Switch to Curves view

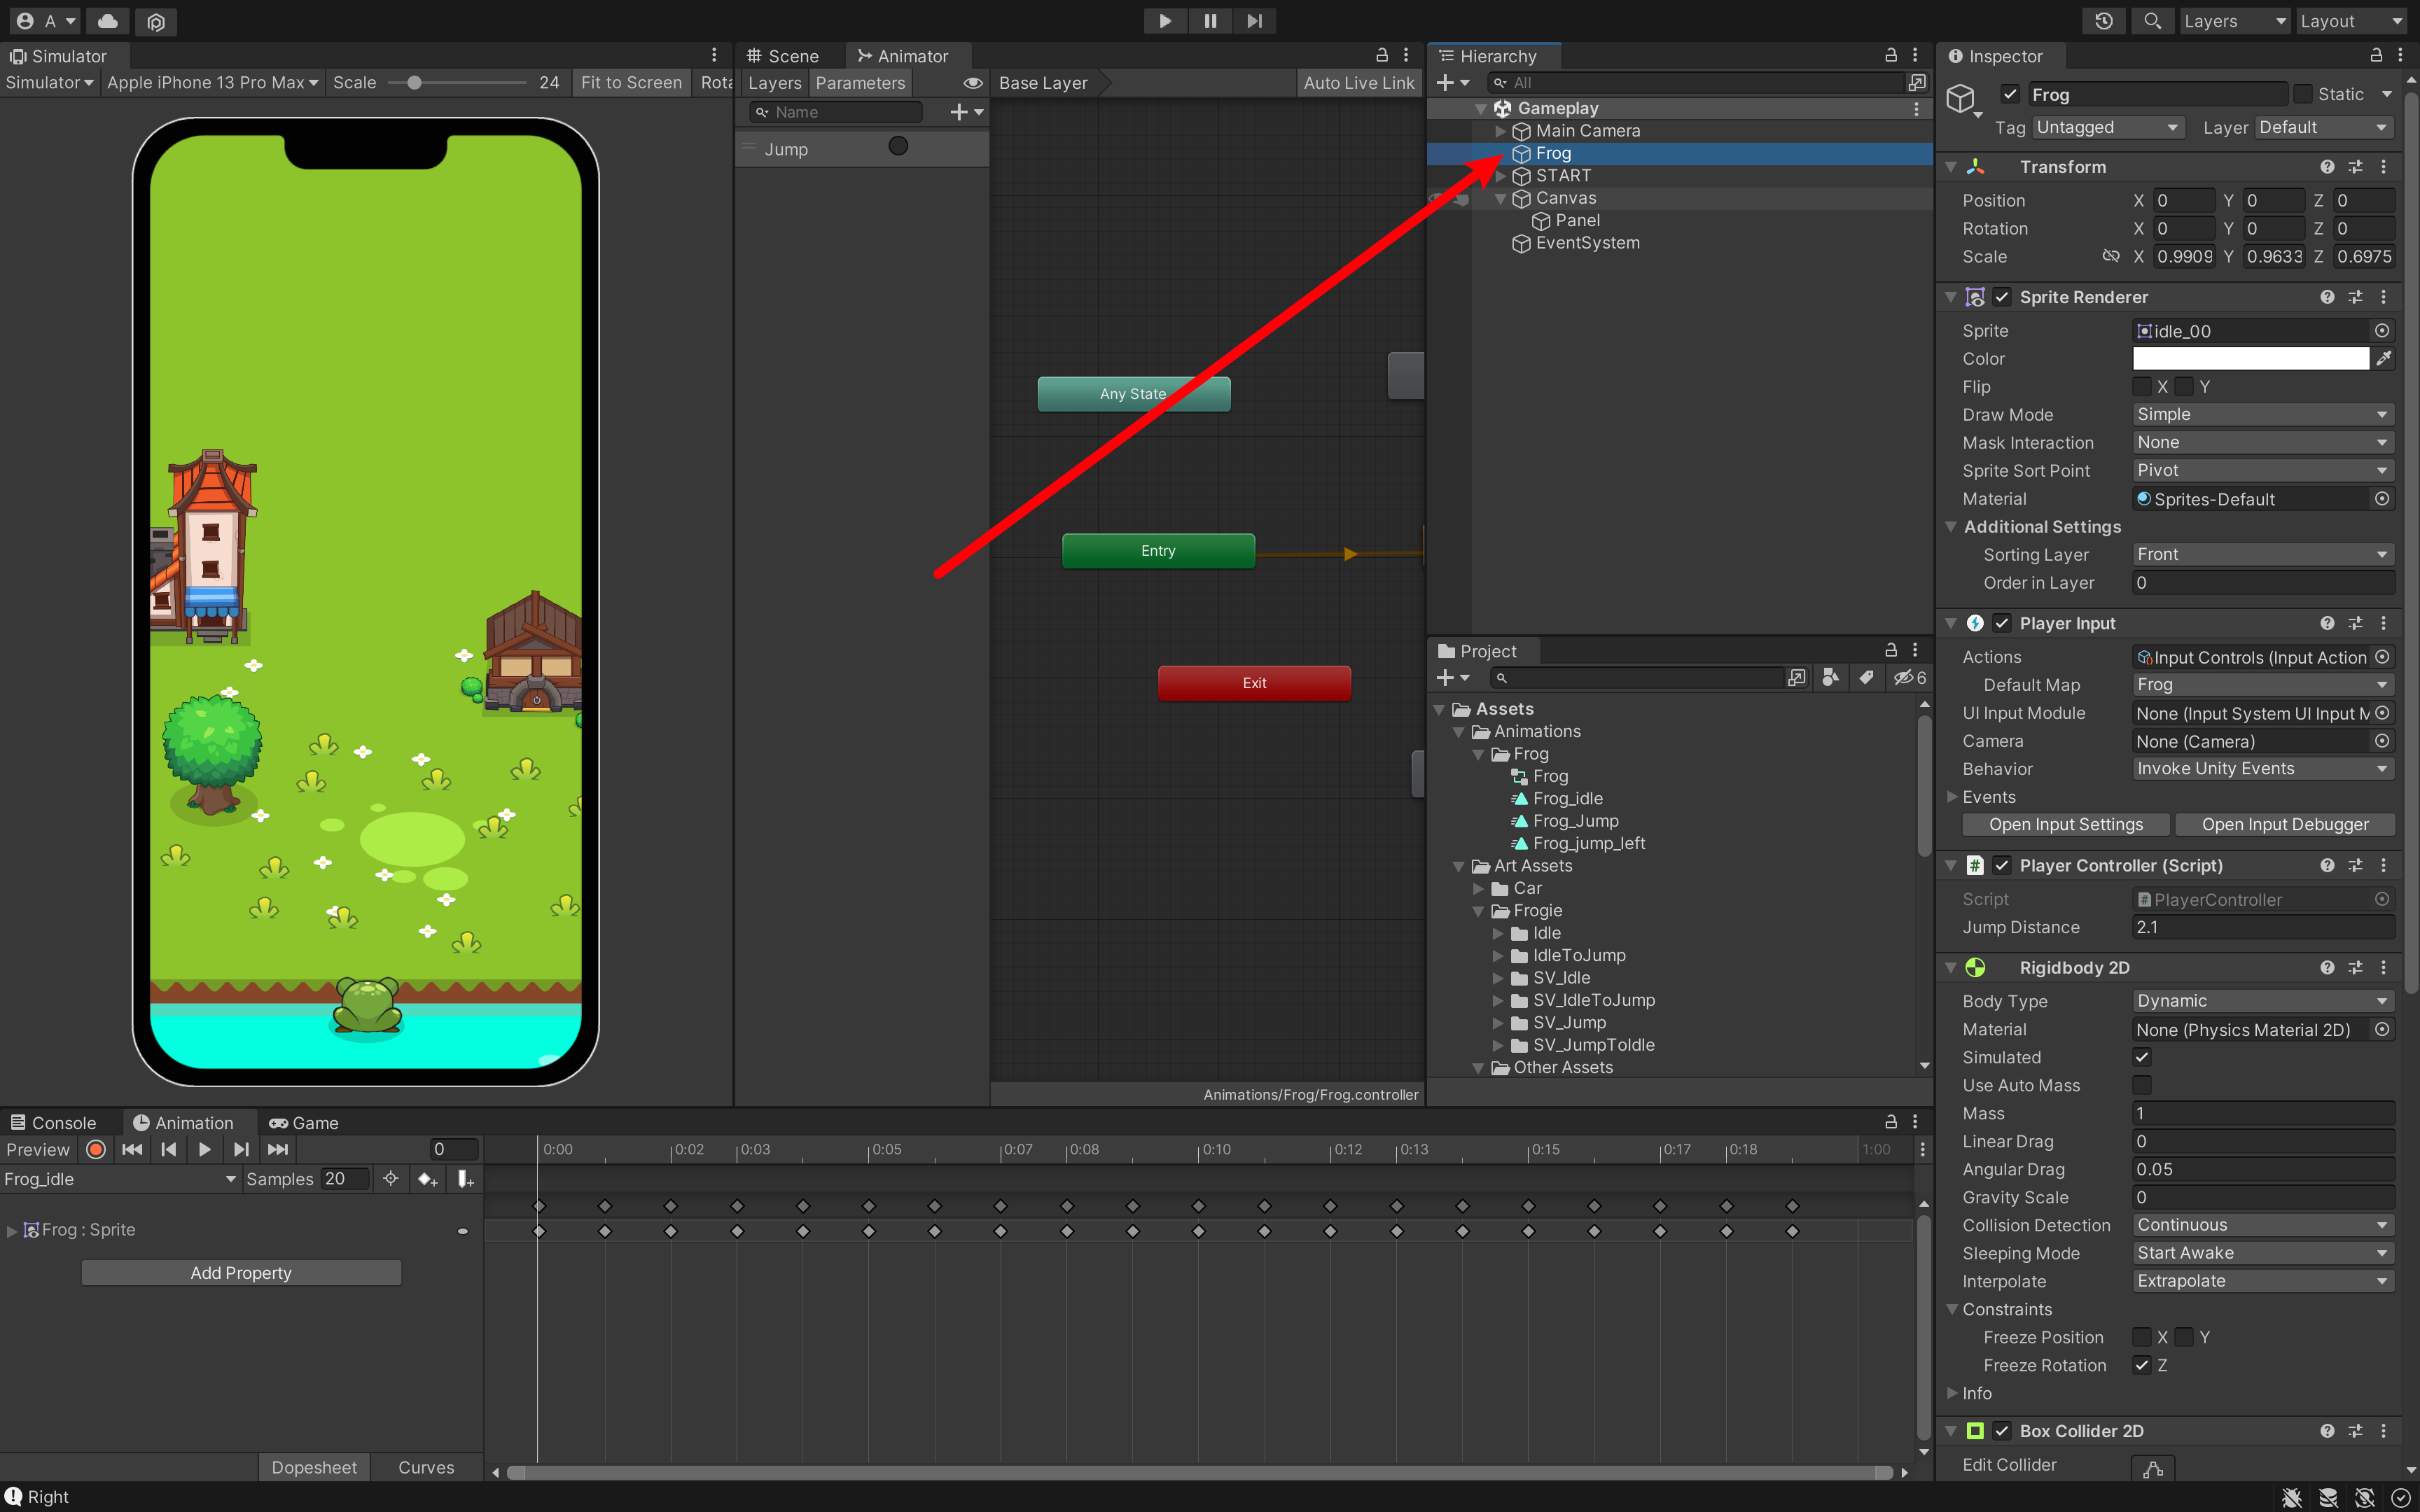click(x=426, y=1467)
